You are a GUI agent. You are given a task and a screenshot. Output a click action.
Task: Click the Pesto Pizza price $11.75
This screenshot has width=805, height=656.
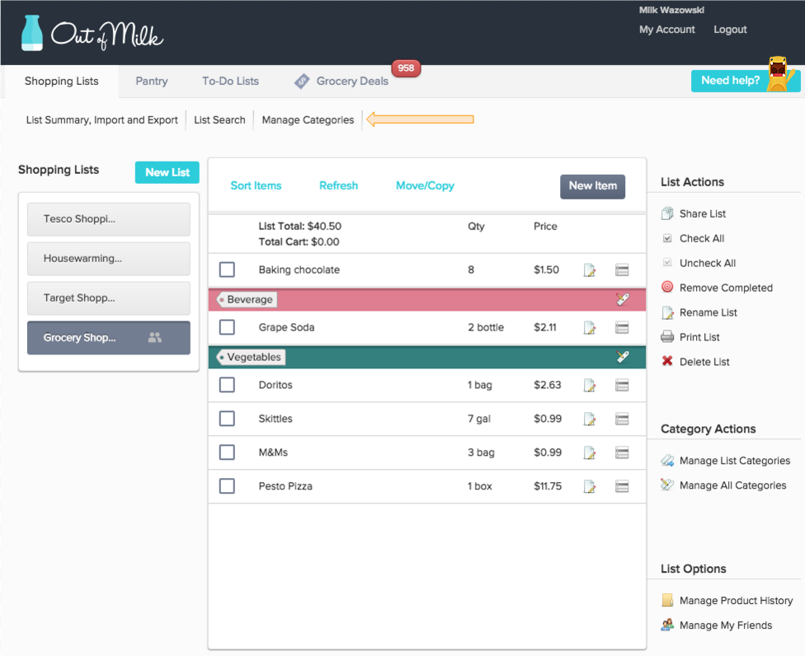coord(548,486)
